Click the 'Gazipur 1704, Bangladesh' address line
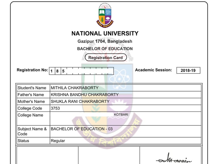 105,41
